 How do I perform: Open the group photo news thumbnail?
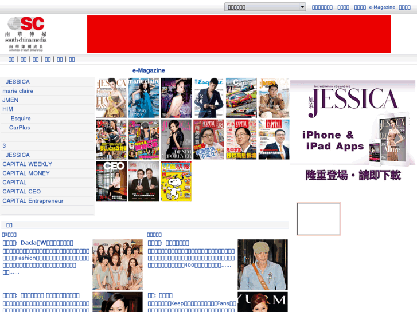[117, 264]
